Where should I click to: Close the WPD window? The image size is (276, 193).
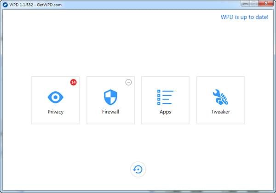coord(266,4)
